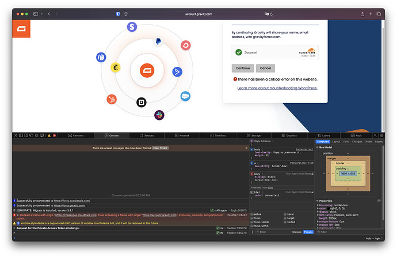
Task: Open inspector settings gear icon
Action: click(x=381, y=135)
